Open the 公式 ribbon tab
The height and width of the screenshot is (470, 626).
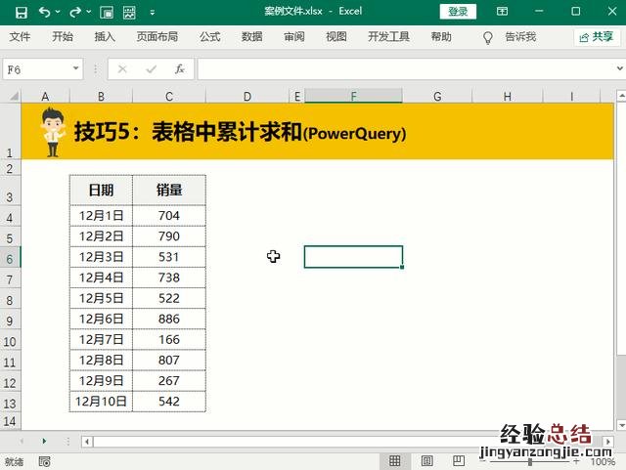209,37
